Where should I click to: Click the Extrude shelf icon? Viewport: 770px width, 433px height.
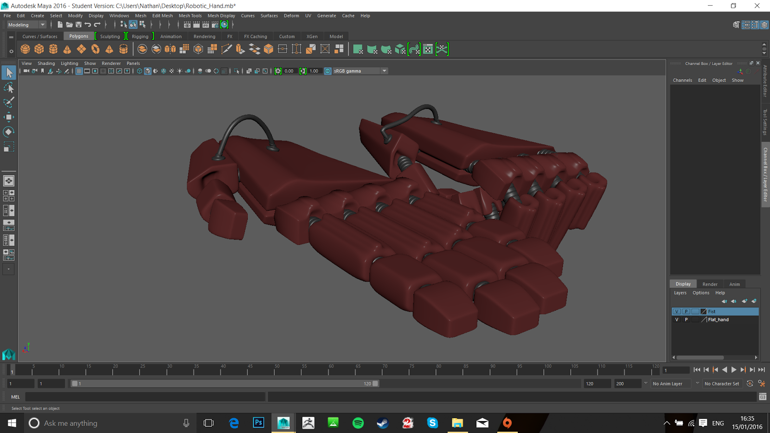click(240, 49)
